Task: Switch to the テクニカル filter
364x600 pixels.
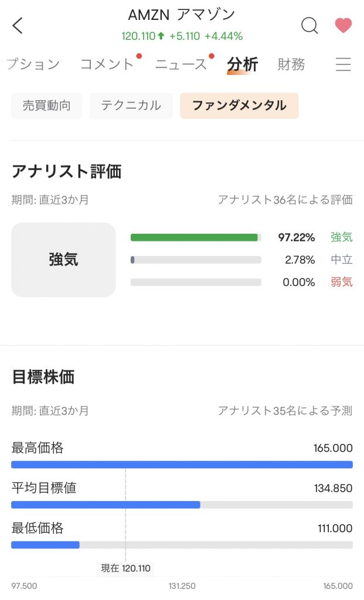Action: click(130, 105)
